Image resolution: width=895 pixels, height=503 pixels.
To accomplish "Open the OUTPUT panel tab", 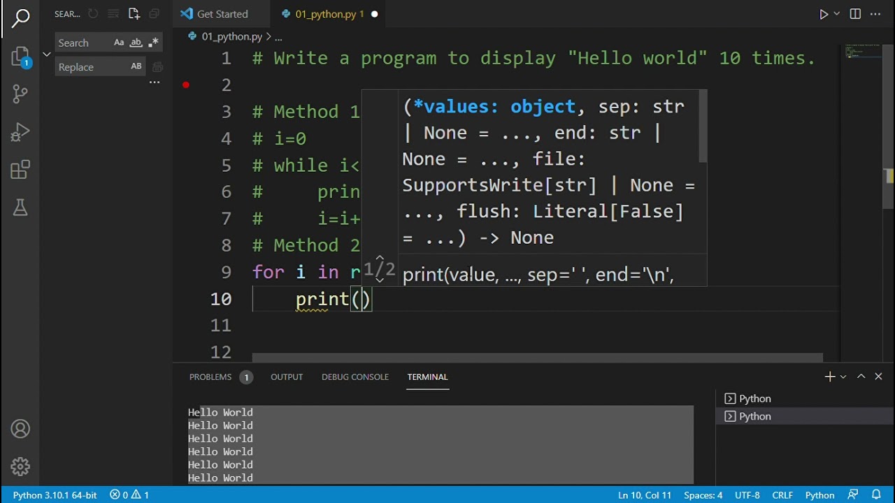I will pyautogui.click(x=287, y=377).
